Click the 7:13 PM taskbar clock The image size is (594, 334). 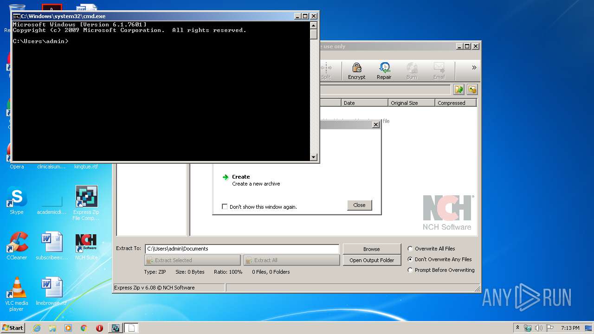[x=570, y=328]
